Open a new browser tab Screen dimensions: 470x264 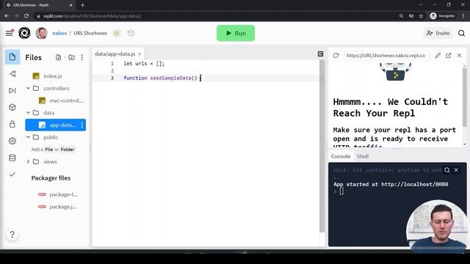click(x=82, y=5)
